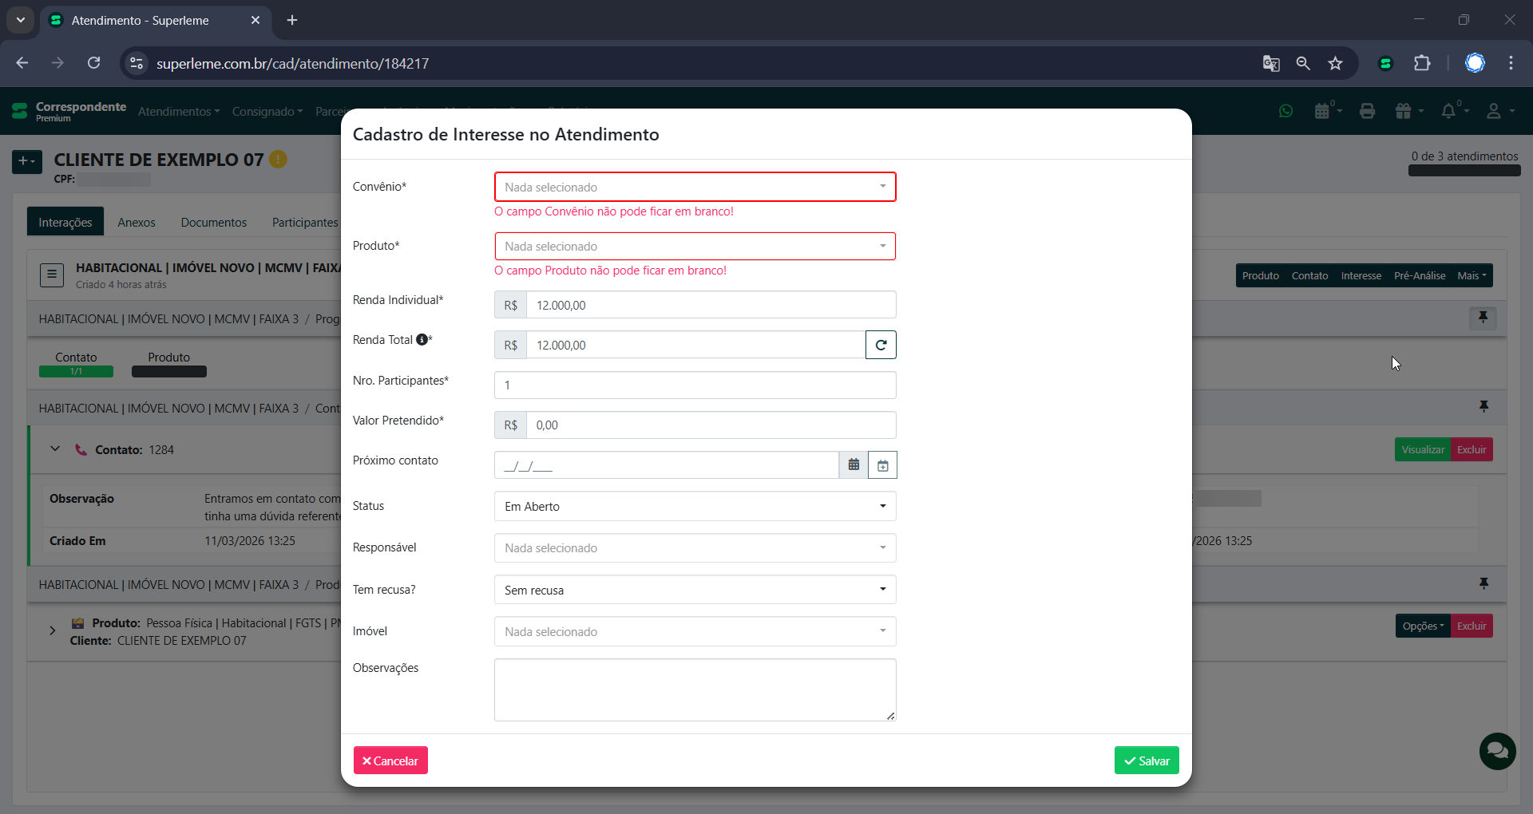The height and width of the screenshot is (814, 1533).
Task: Click into the Observações text area
Action: point(695,690)
